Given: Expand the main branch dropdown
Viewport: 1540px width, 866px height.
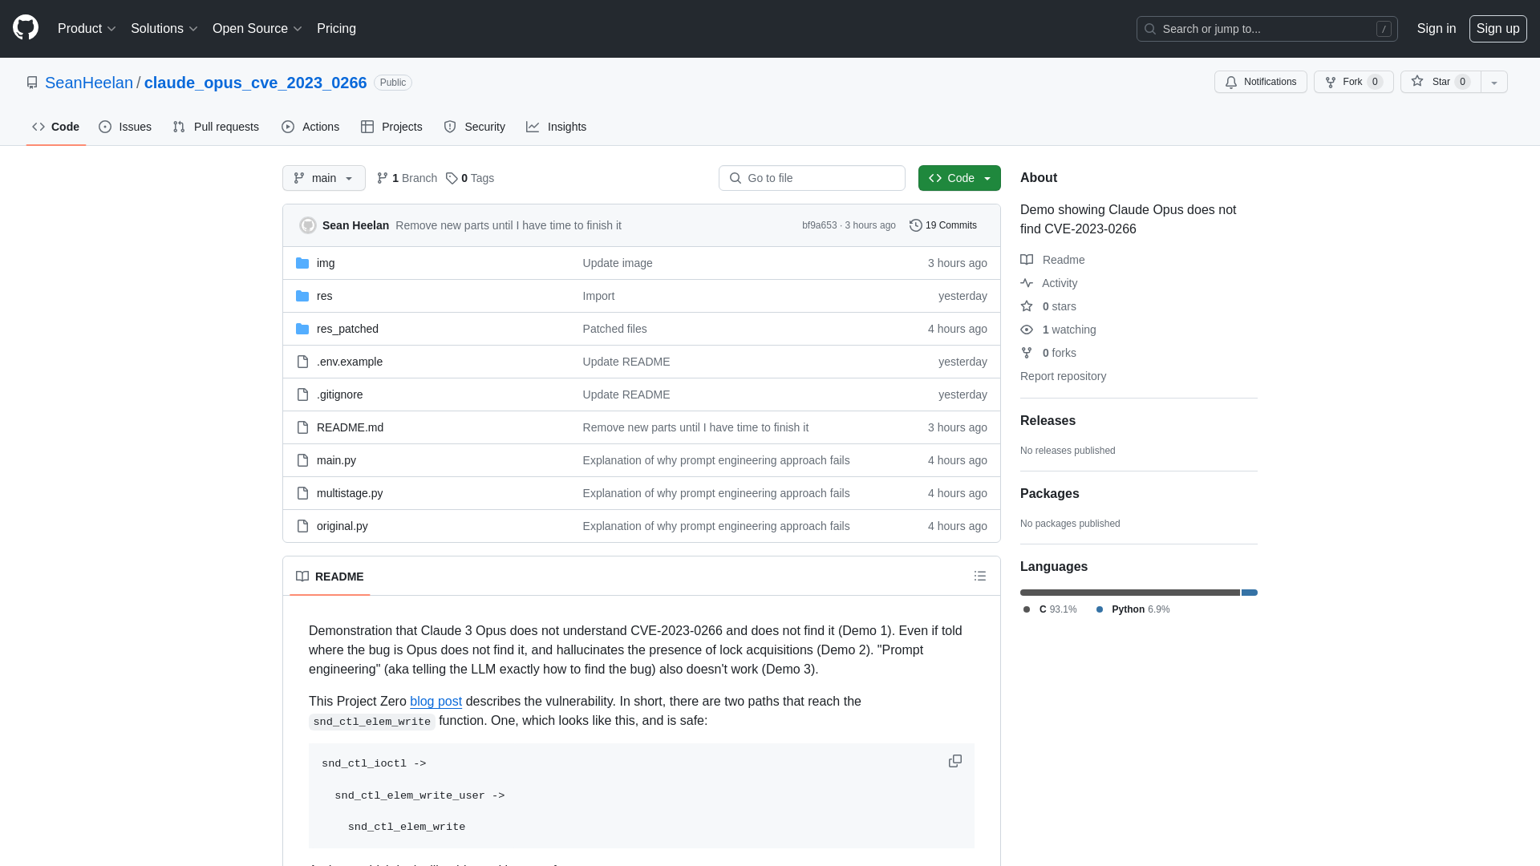Looking at the screenshot, I should (323, 178).
